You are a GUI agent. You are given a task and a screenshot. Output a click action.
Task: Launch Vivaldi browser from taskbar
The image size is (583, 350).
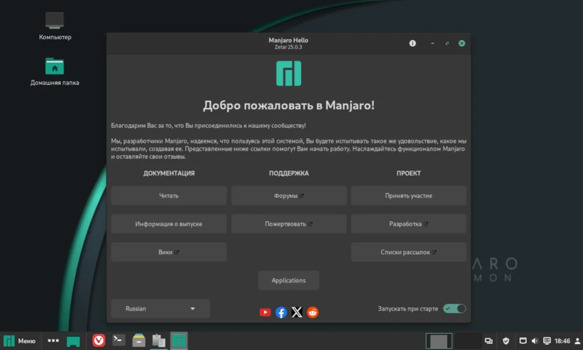pyautogui.click(x=98, y=340)
